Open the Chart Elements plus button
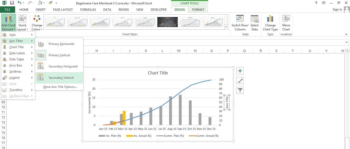Screen dimensions: 350x149 [240, 71]
